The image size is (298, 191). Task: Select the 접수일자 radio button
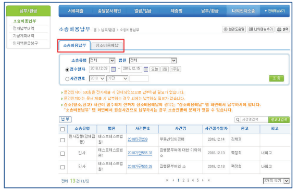[67, 70]
